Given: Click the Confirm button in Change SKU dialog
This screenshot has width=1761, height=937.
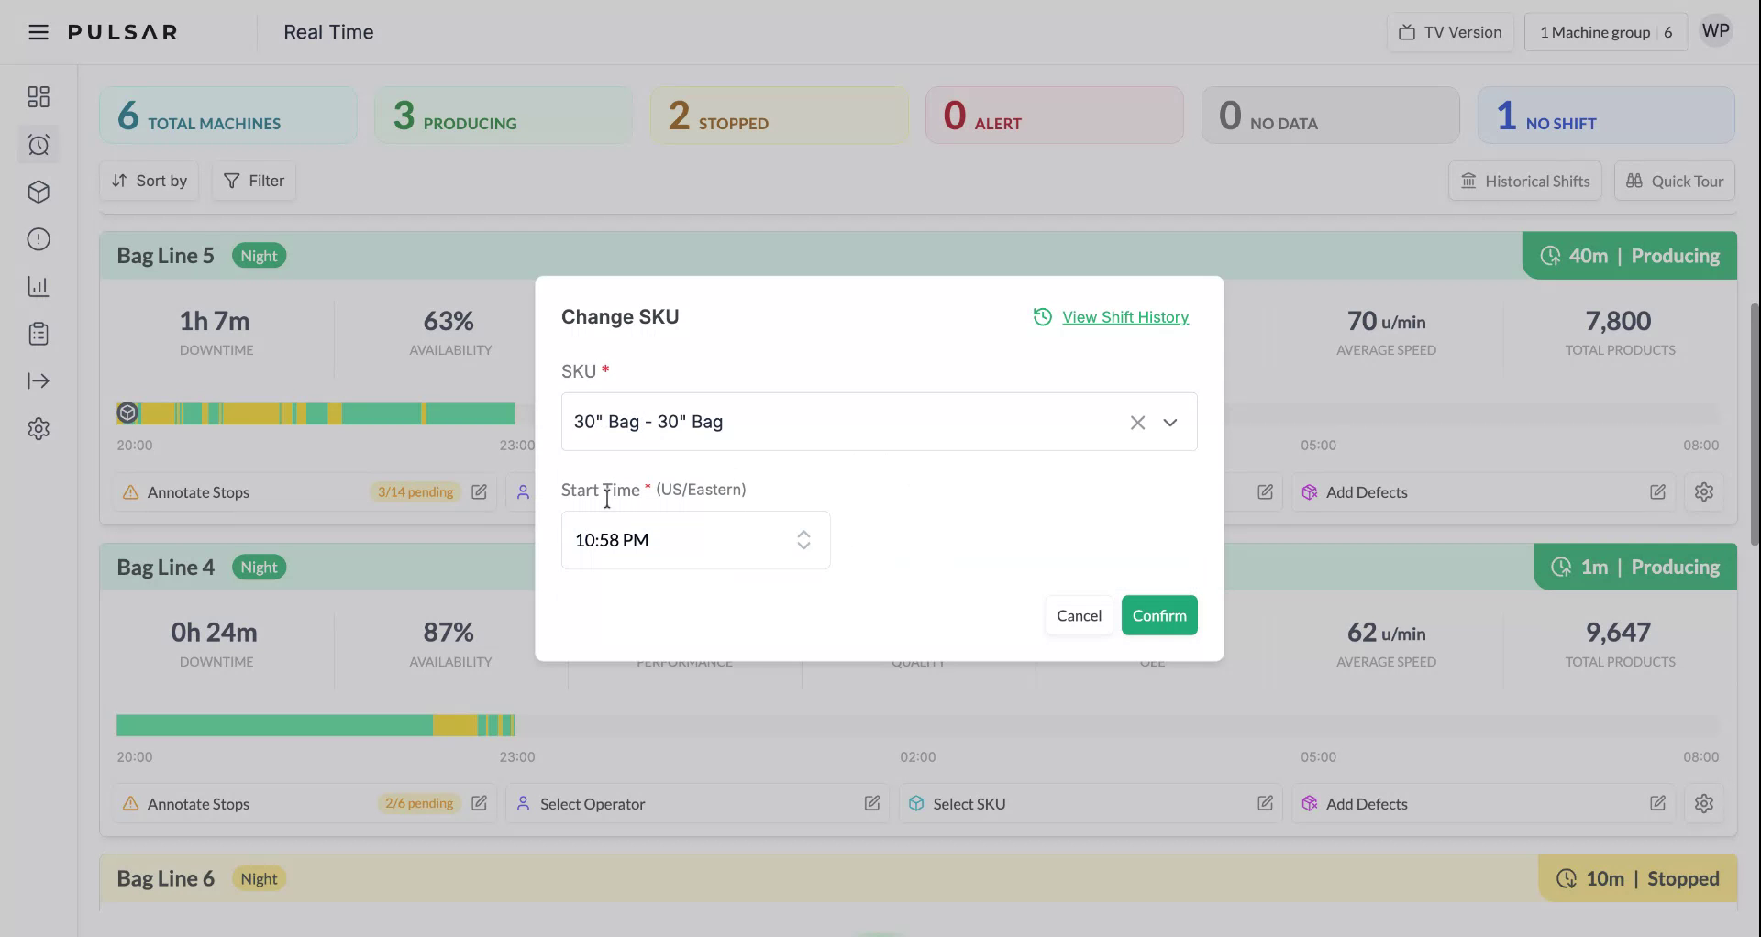Looking at the screenshot, I should click(1158, 615).
